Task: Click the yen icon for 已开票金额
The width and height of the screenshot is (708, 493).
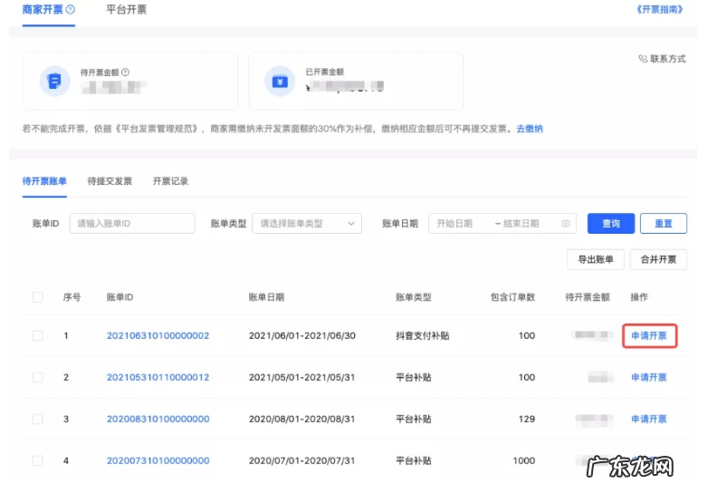Action: click(x=280, y=82)
